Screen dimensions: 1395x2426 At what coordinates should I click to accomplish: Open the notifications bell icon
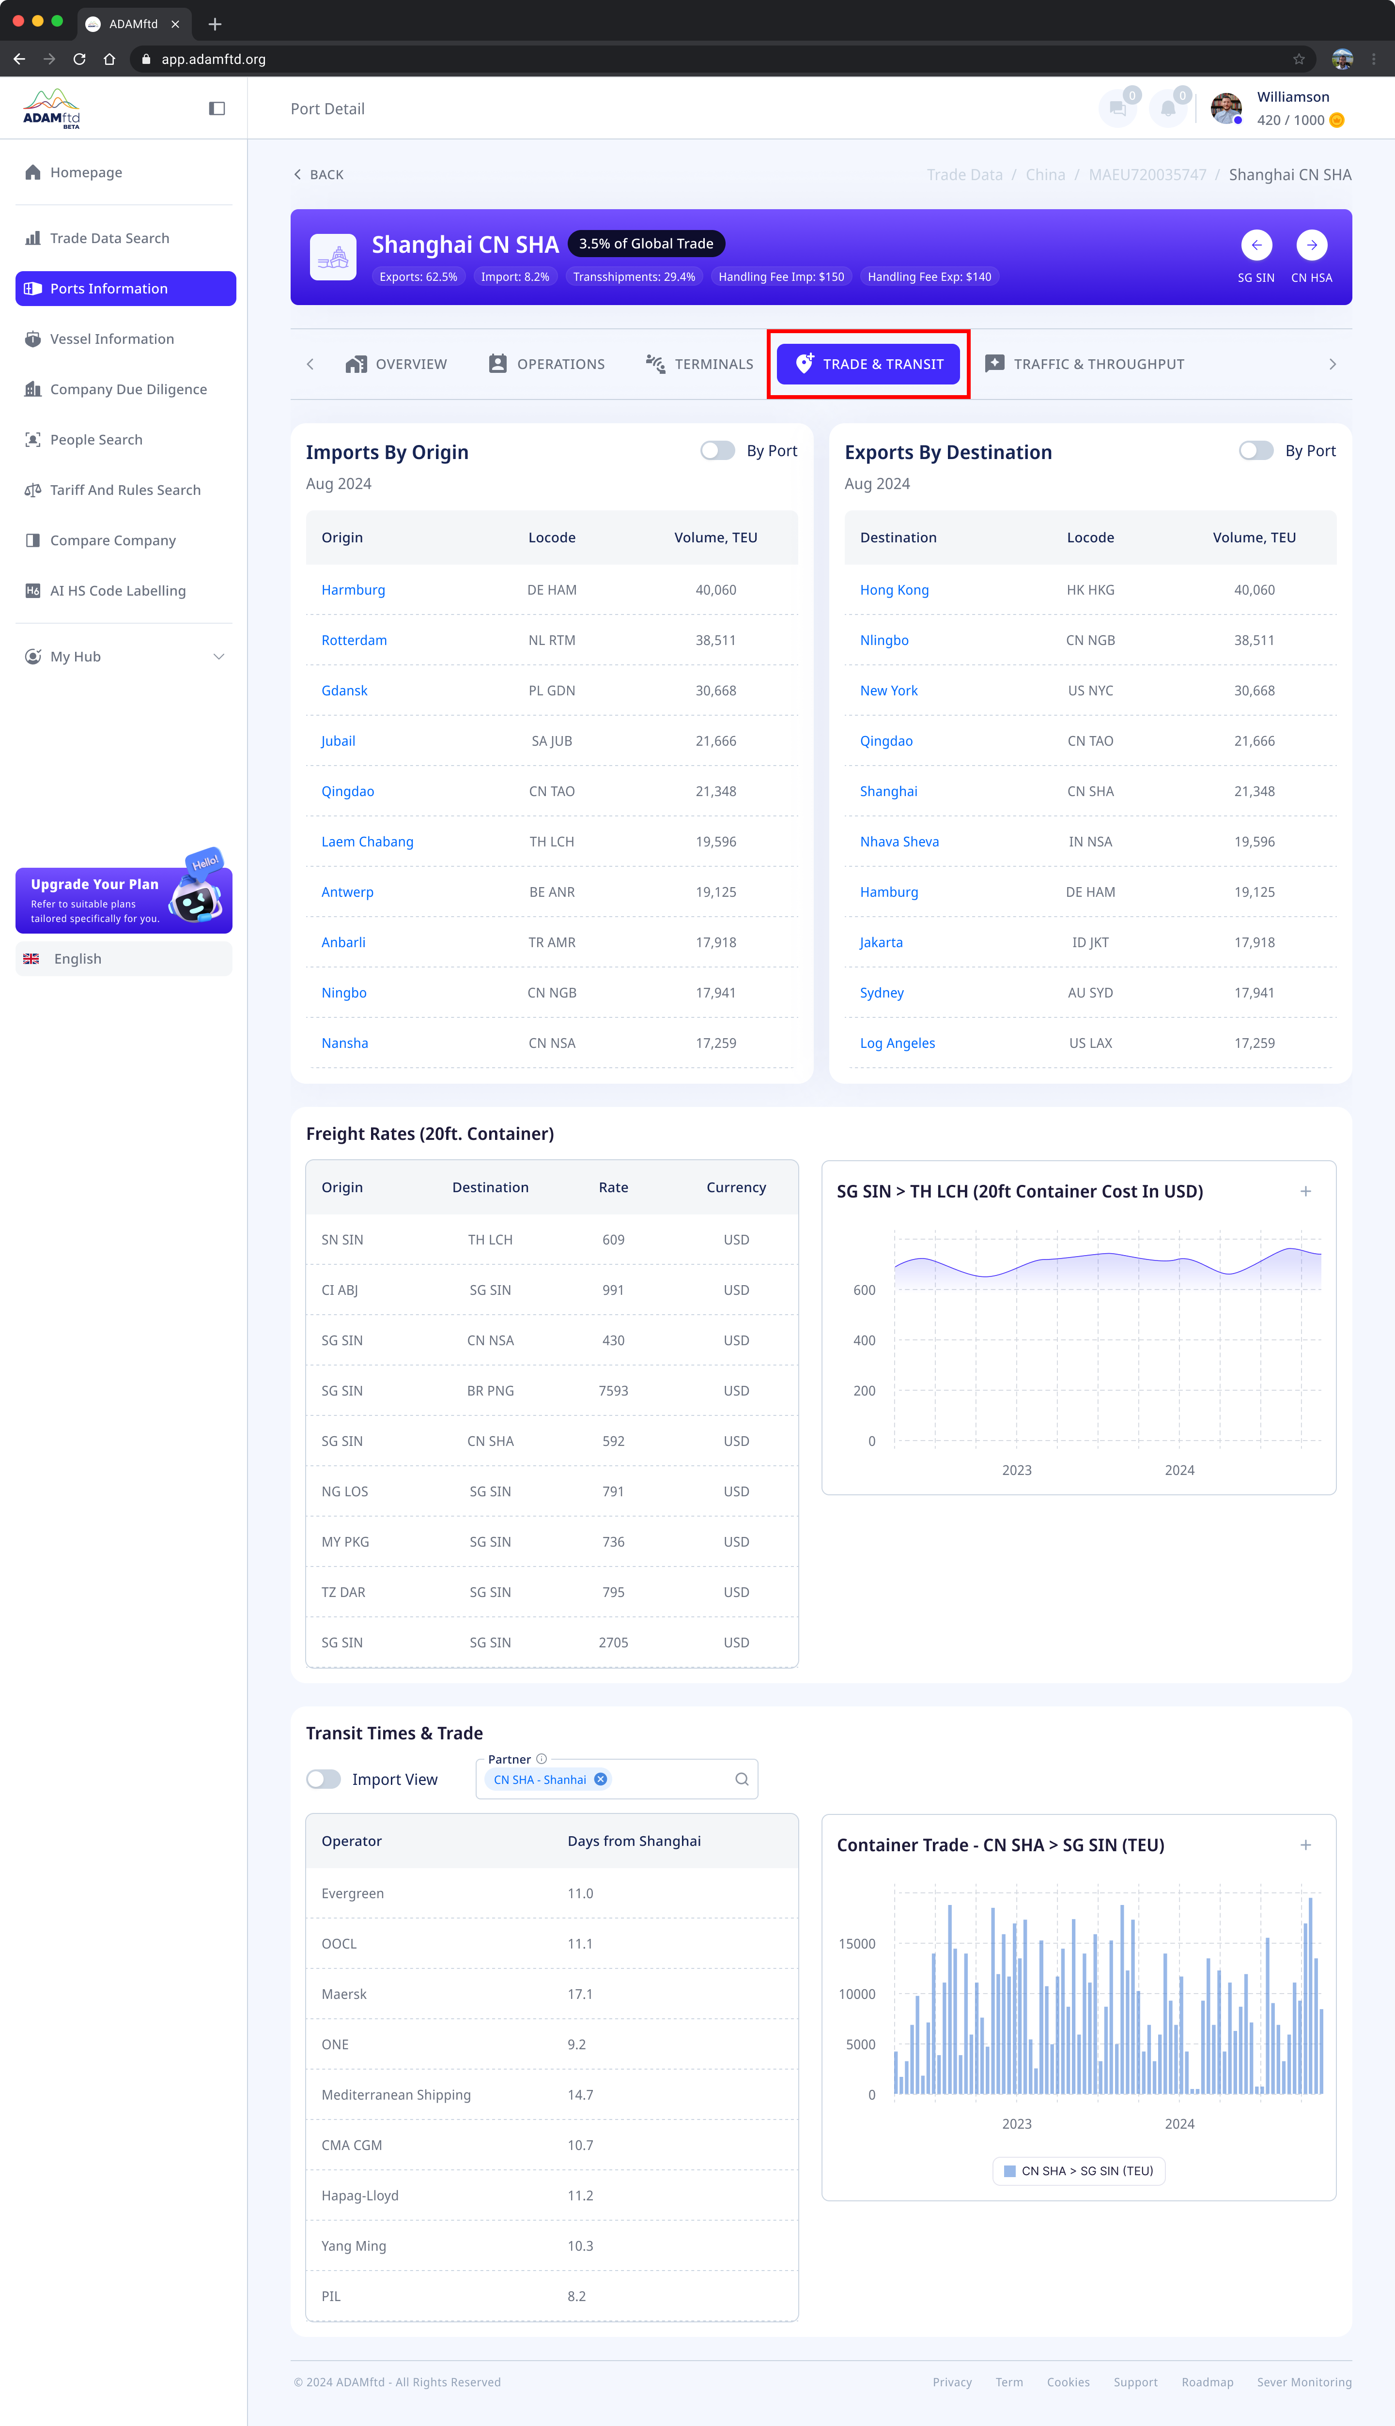point(1168,108)
